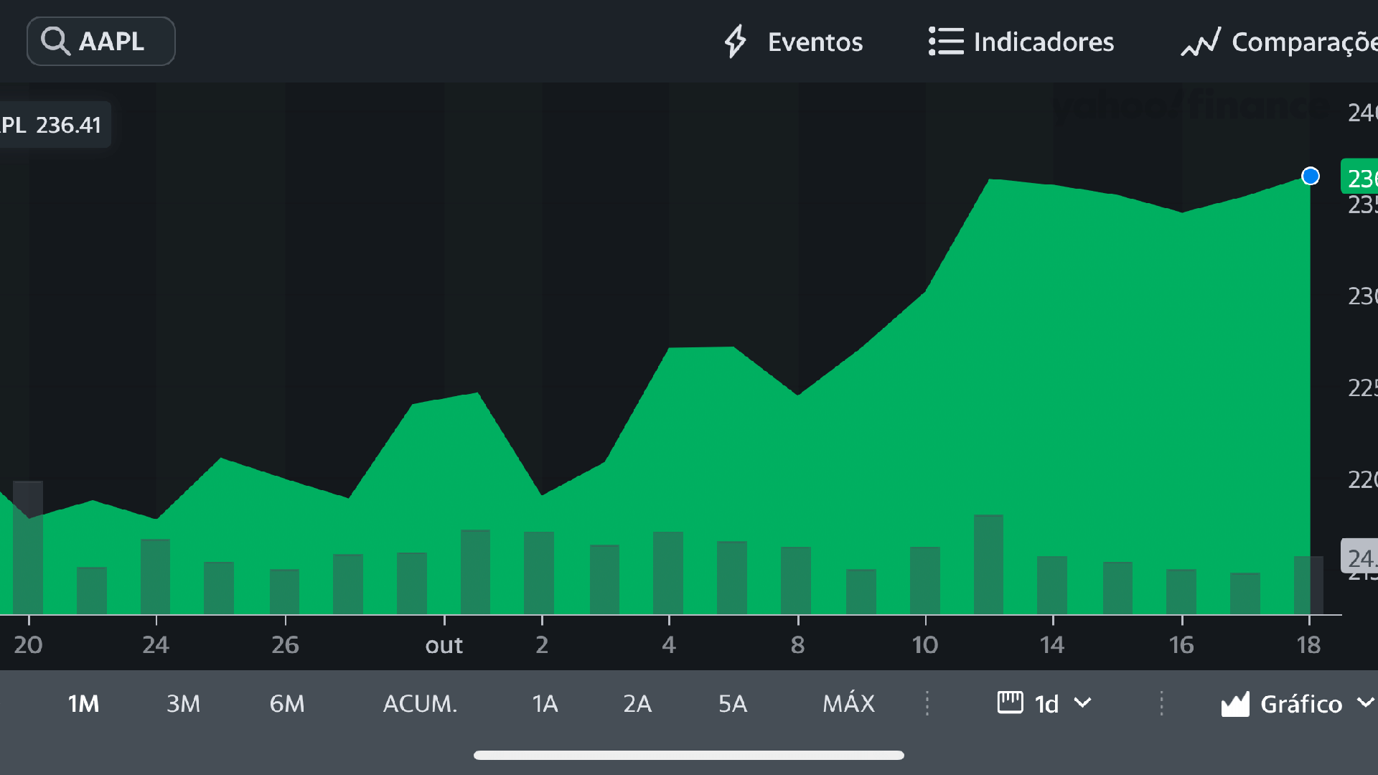Click the green current price label

[x=1359, y=177]
